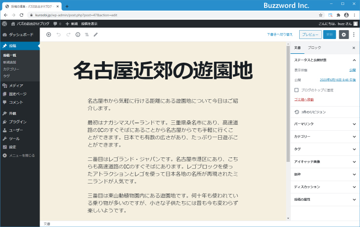Click ゴミ箱へ移動 link
This screenshot has height=227, width=360.
(304, 99)
